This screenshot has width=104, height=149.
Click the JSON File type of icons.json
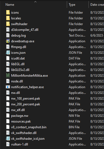click(75, 53)
